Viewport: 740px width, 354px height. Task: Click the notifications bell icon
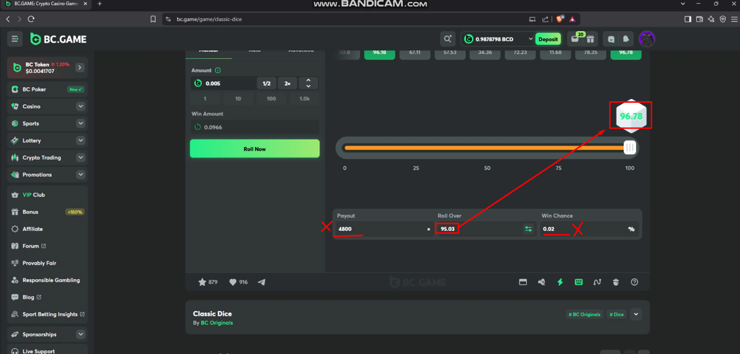[626, 39]
